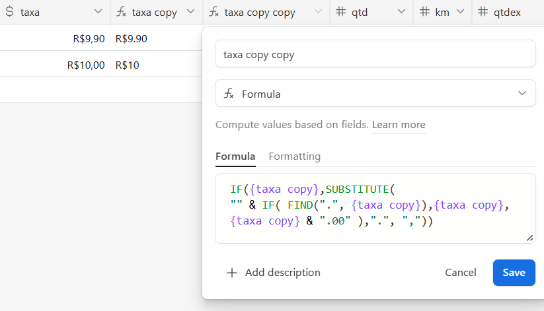544x311 pixels.
Task: Click FIND in the formula text
Action: click(300, 205)
